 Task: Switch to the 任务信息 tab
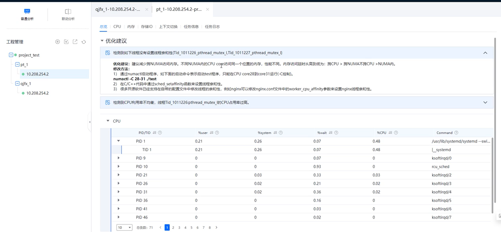click(191, 27)
